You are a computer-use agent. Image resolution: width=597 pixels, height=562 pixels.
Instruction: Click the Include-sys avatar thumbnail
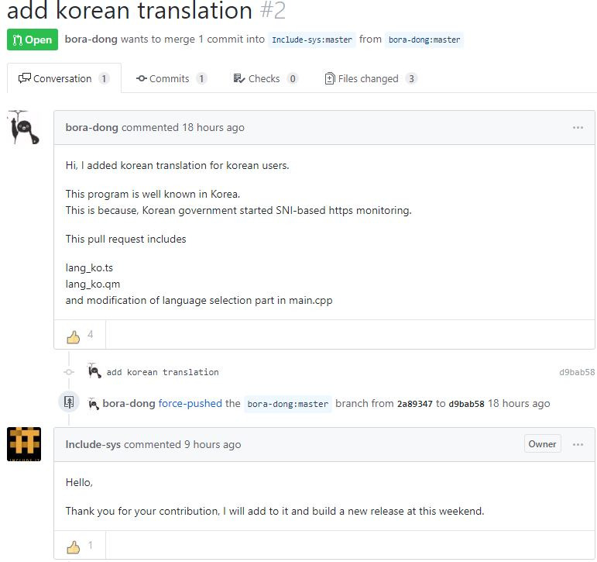pos(23,444)
